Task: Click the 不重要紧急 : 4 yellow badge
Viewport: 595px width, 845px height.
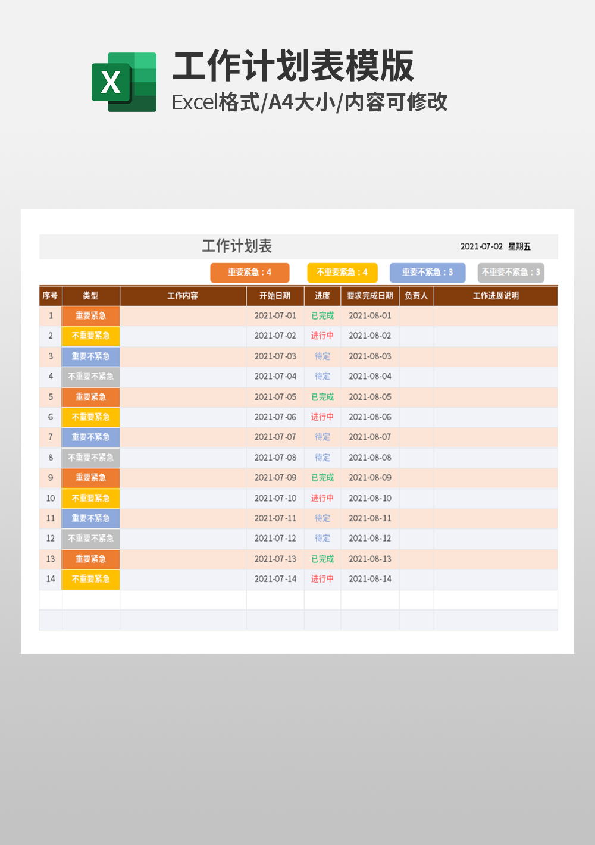Action: (342, 273)
